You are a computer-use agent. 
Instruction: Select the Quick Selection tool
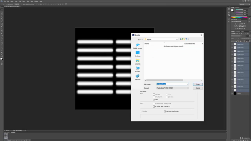click(2, 16)
